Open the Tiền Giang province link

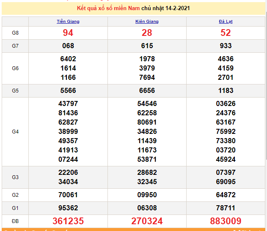point(68,22)
